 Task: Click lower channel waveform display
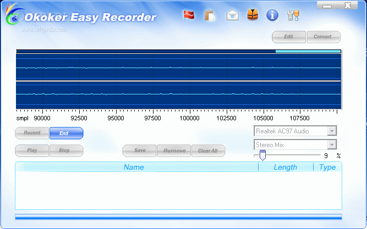click(178, 95)
